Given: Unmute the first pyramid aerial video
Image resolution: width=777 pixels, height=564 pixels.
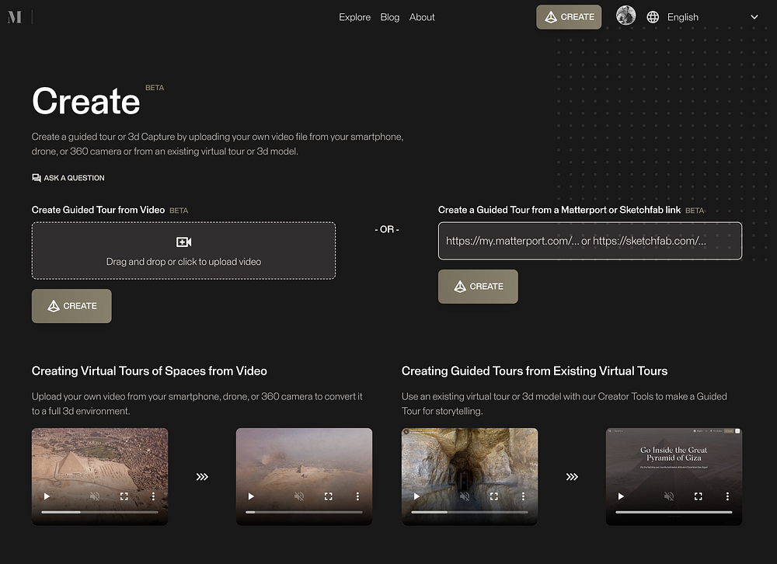Looking at the screenshot, I should [95, 496].
